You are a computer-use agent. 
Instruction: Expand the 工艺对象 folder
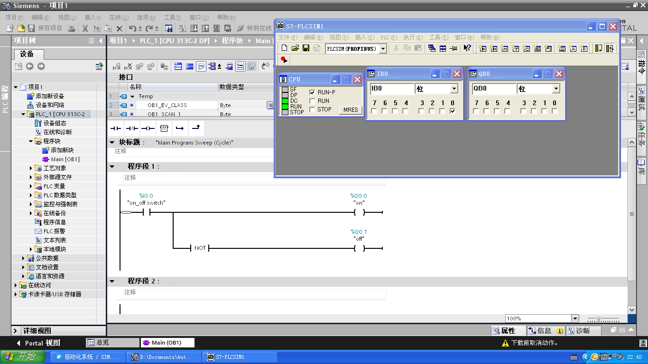pos(31,168)
